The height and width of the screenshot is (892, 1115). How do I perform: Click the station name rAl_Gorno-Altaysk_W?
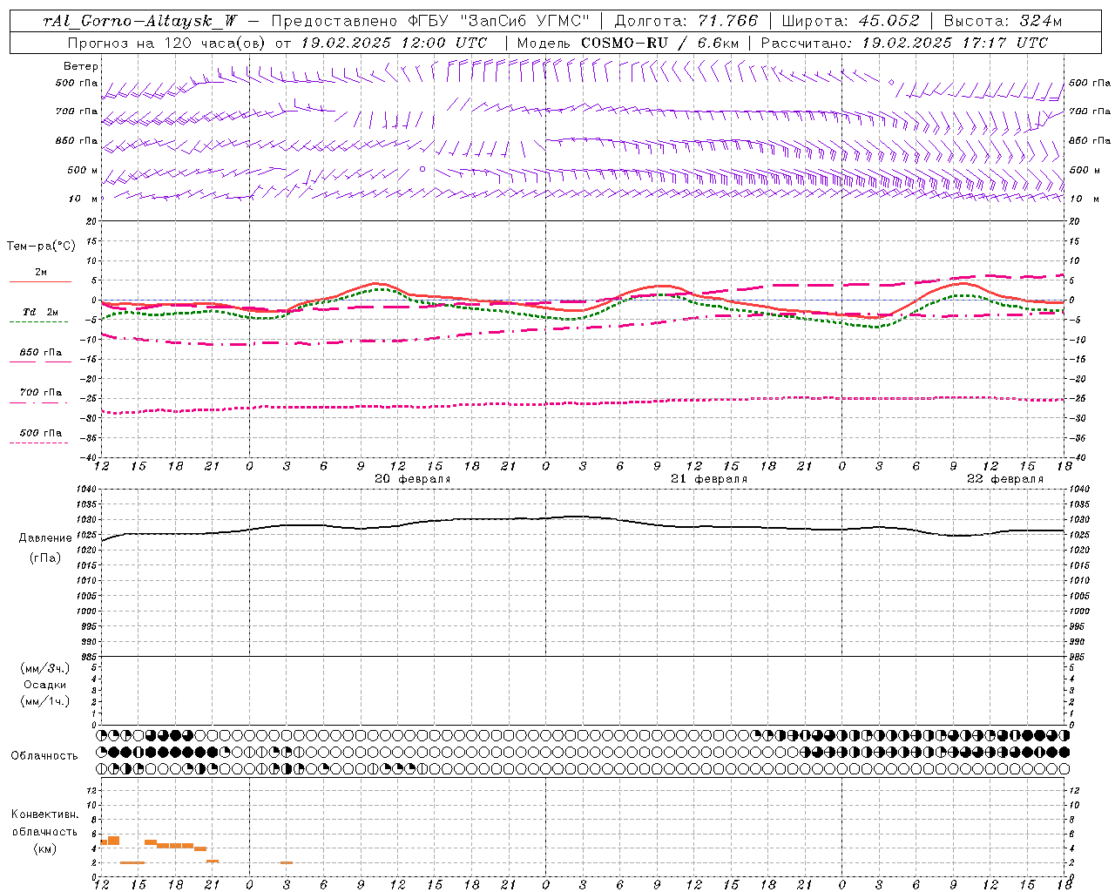[141, 21]
